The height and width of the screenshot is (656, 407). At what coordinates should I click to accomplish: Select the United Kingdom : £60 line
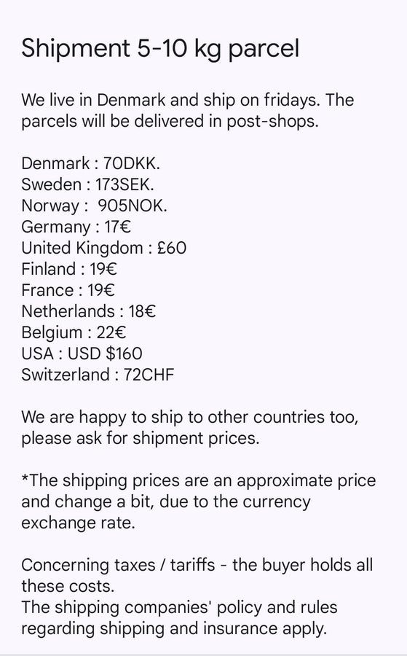104,248
